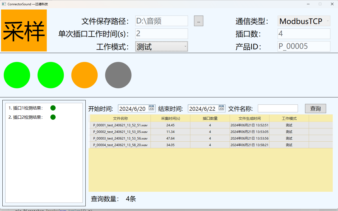
Task: Click the 34.05 collection time cell
Action: point(171,145)
